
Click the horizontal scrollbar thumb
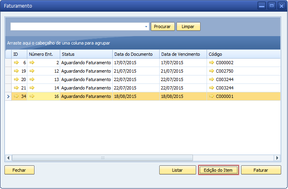[103, 158]
